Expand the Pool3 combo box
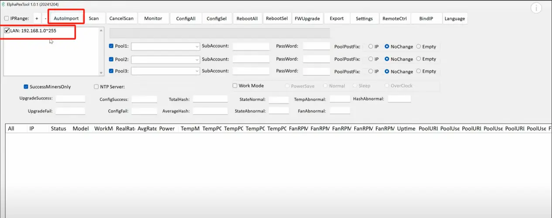 tap(197, 71)
